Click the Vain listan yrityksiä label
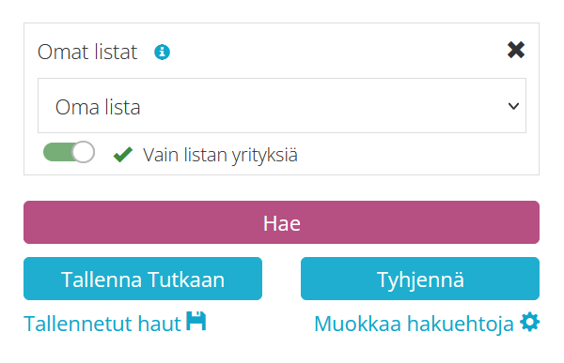Screen dimensions: 564x363 [x=220, y=155]
